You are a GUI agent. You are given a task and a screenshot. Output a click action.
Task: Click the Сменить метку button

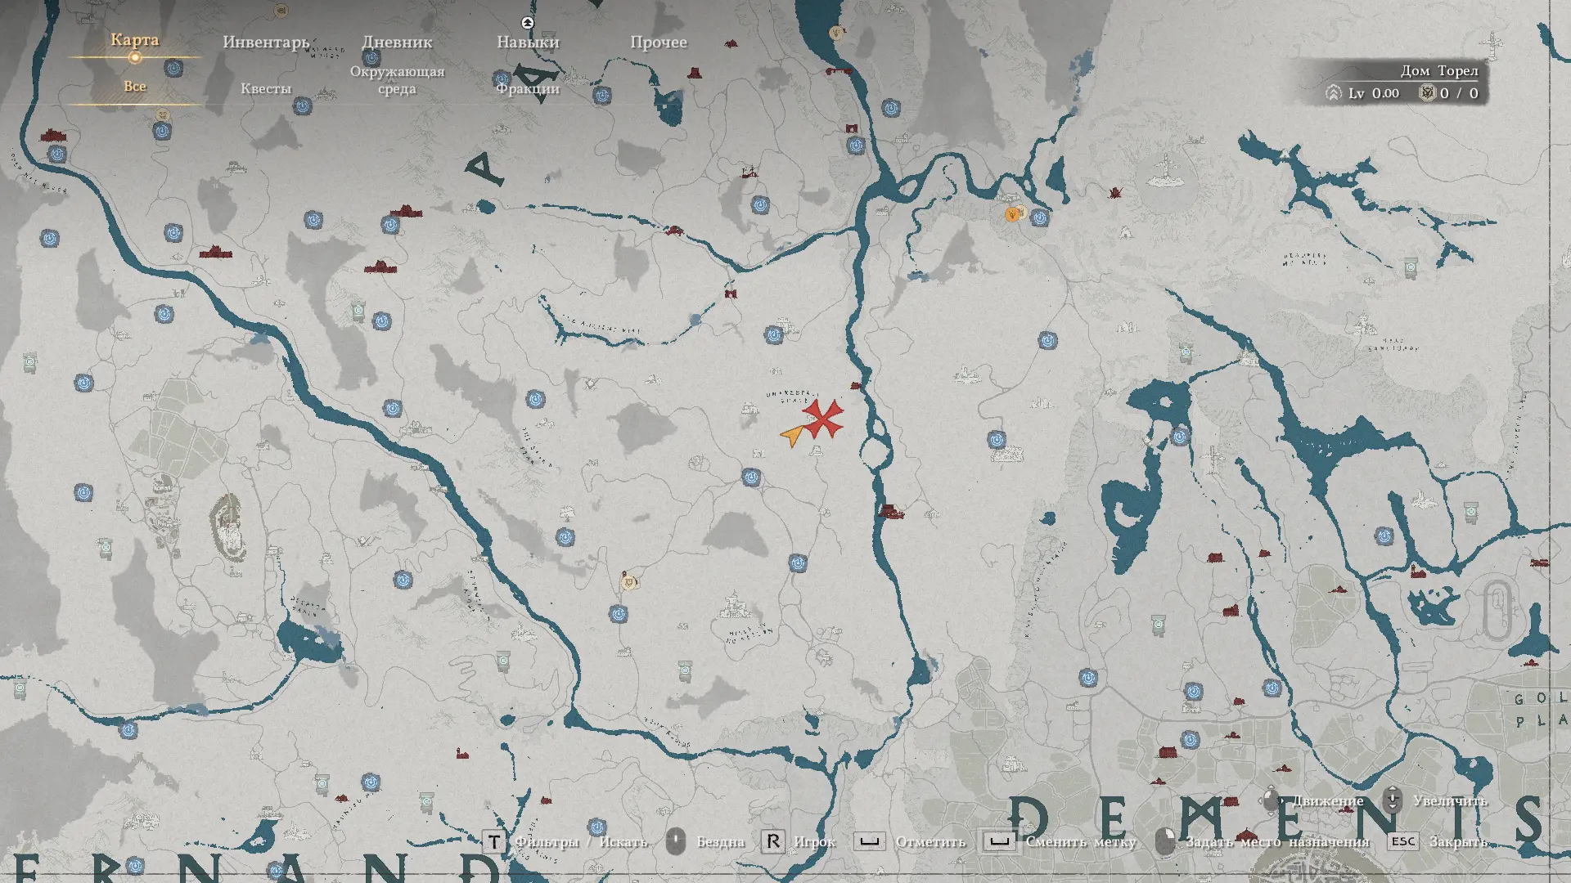pos(1080,841)
